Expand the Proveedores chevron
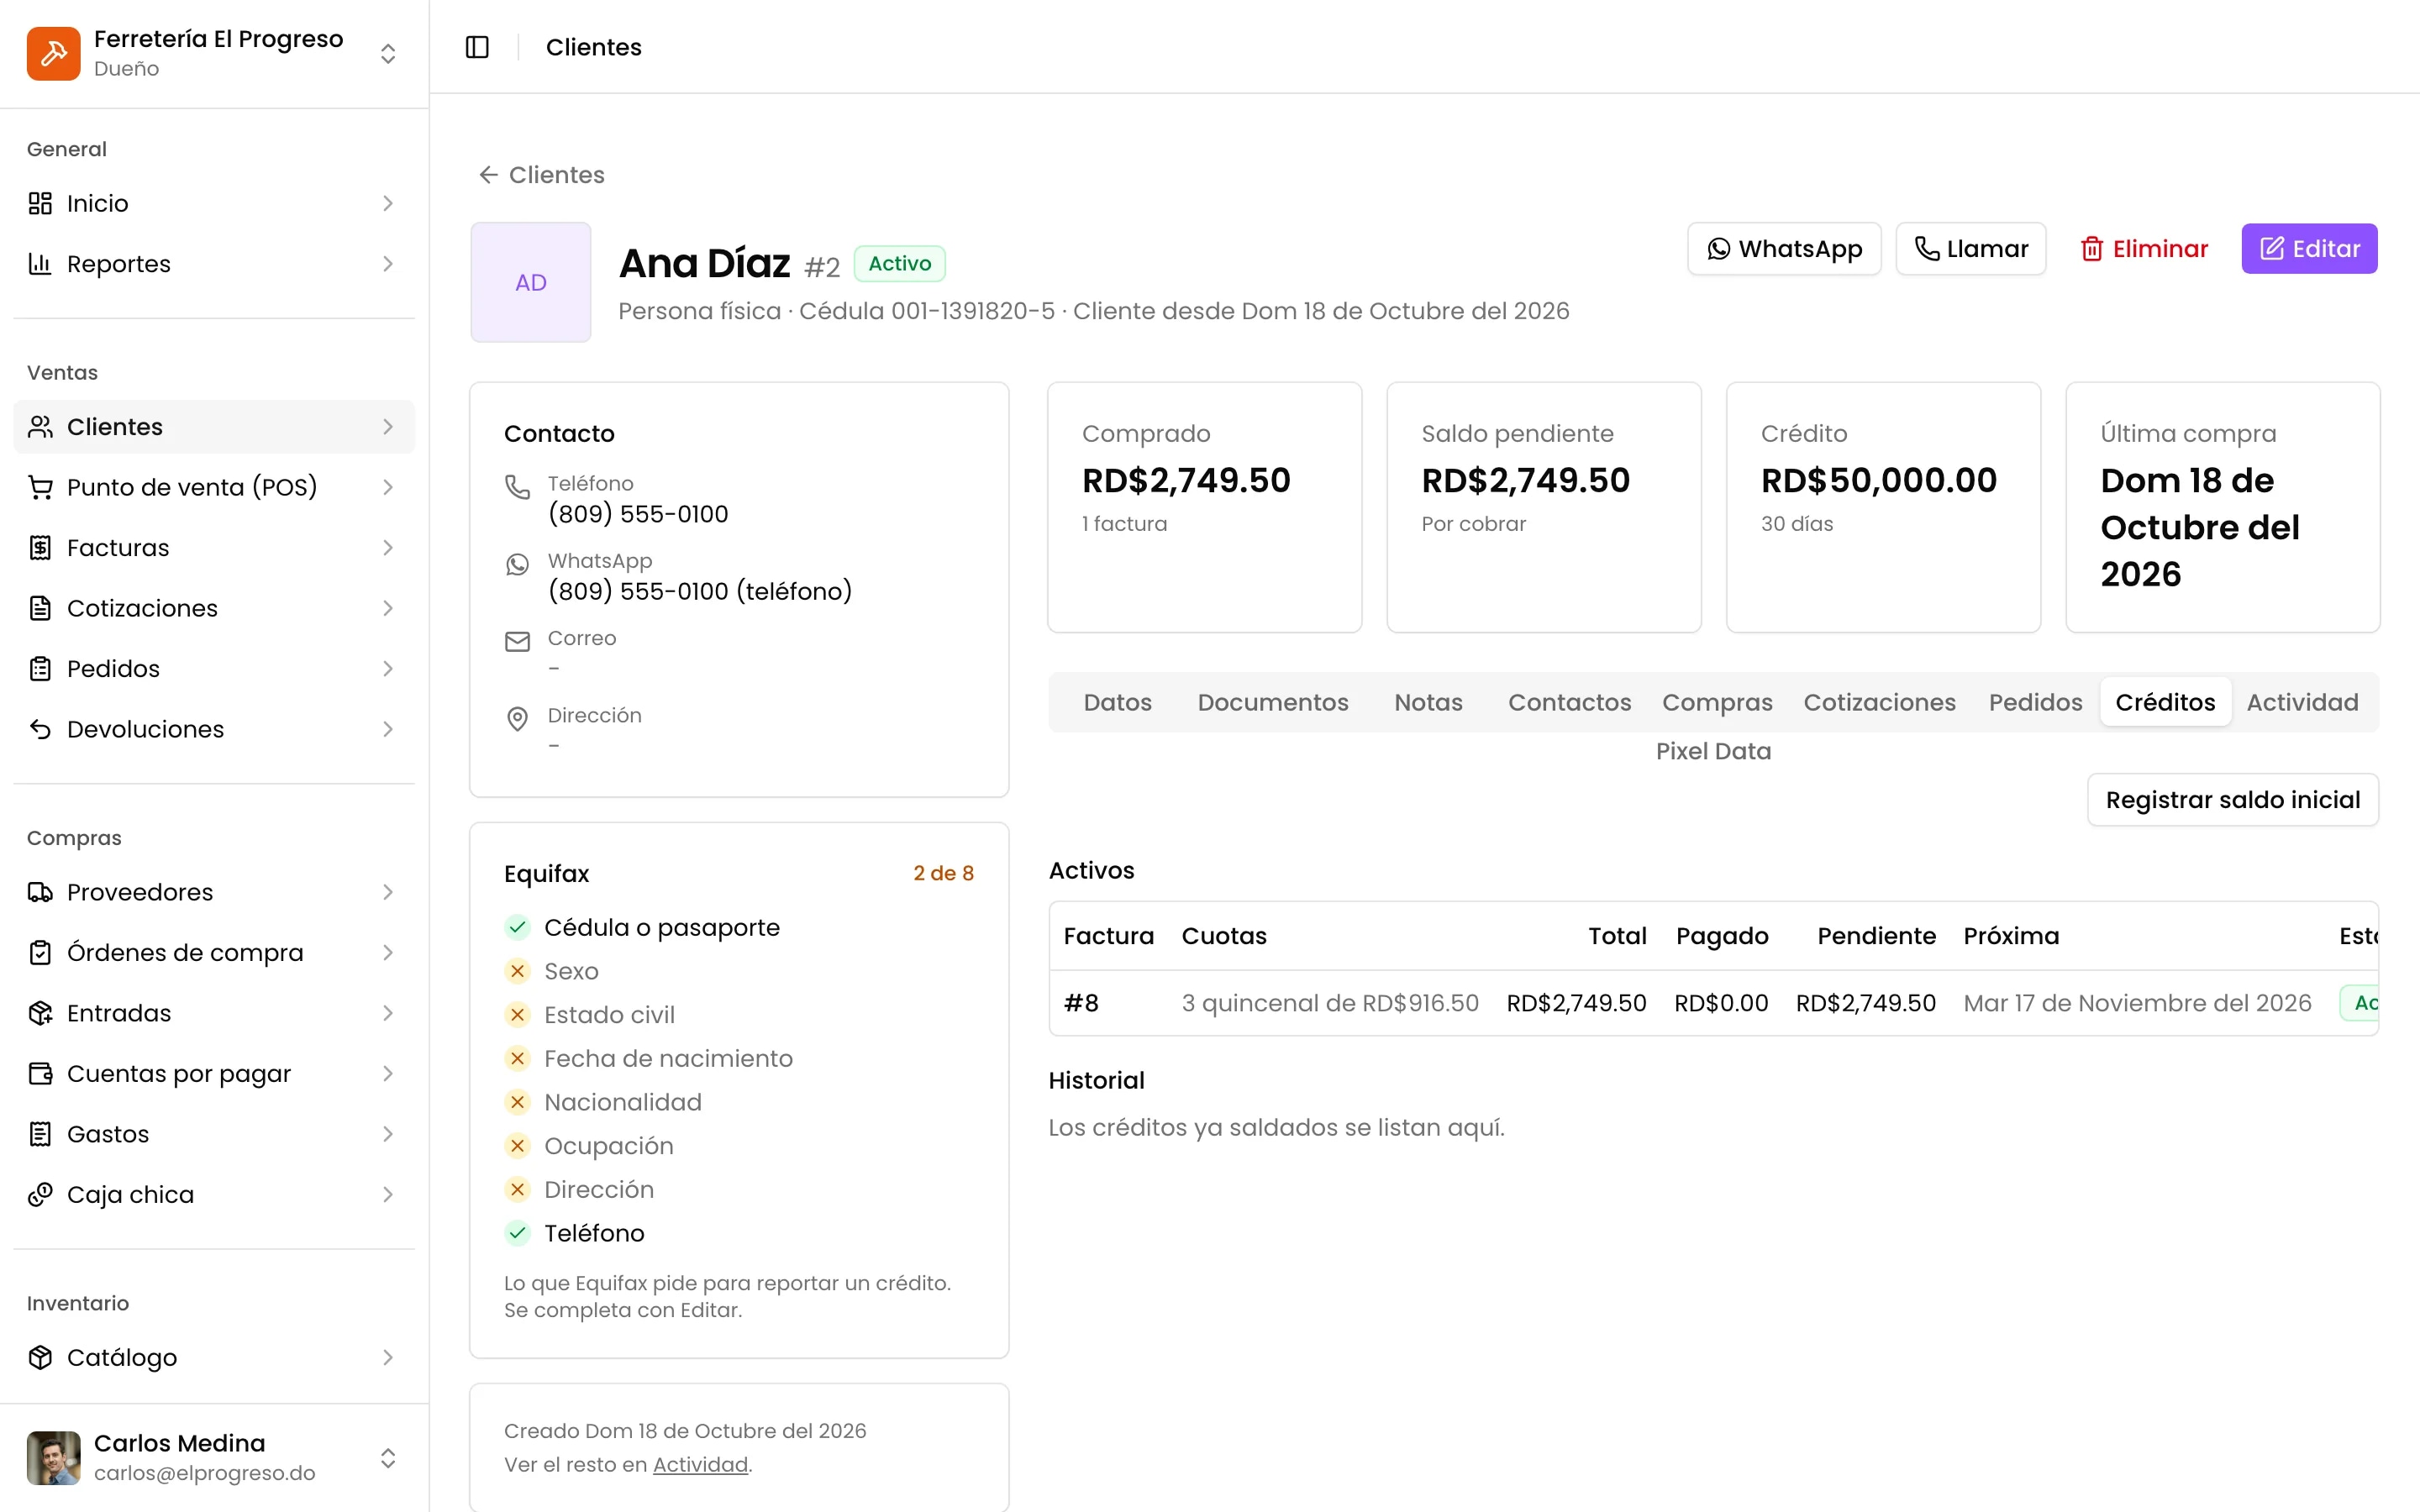This screenshot has height=1512, width=2420. click(x=388, y=892)
